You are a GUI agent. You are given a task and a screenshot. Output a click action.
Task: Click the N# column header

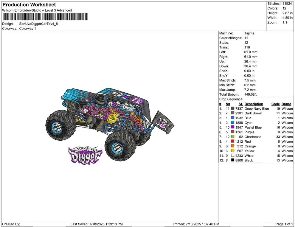228,104
